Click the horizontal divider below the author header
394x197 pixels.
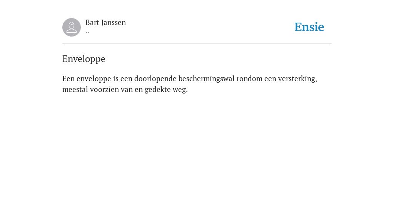197,44
